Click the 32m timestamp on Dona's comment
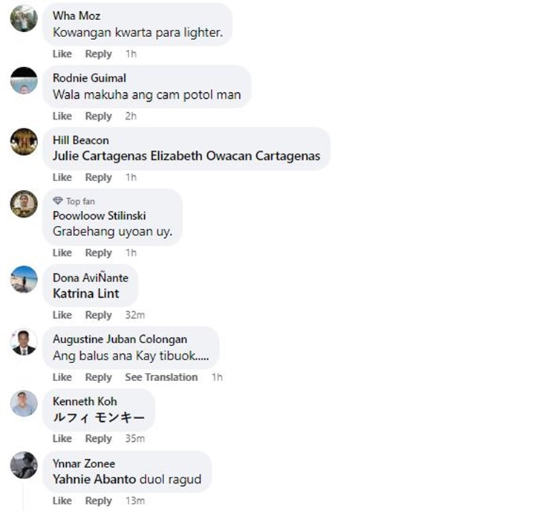The height and width of the screenshot is (511, 557). (x=135, y=315)
